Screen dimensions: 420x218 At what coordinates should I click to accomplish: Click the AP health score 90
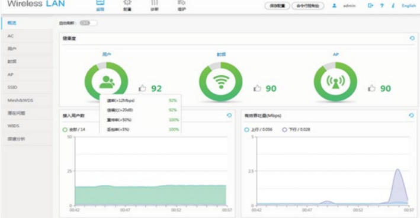point(386,89)
